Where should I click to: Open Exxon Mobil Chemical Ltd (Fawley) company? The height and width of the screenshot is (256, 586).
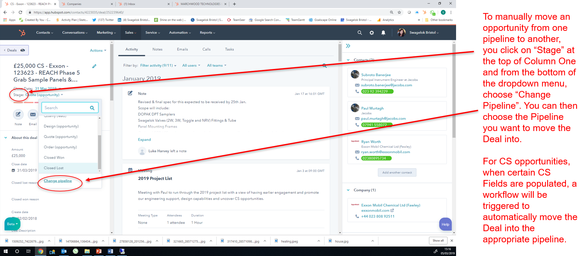(390, 205)
